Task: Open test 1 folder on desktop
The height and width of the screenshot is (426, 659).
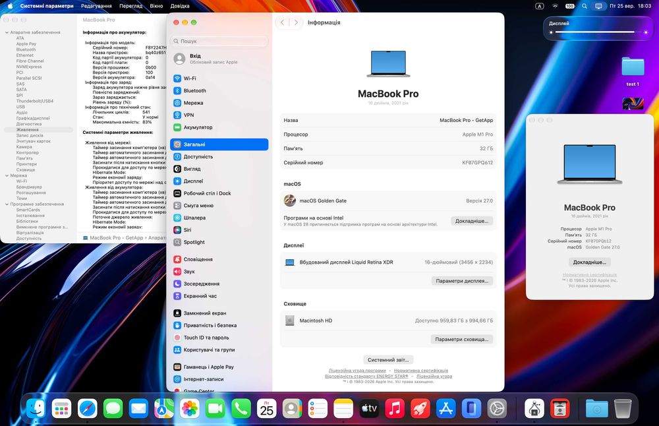Action: pos(633,71)
